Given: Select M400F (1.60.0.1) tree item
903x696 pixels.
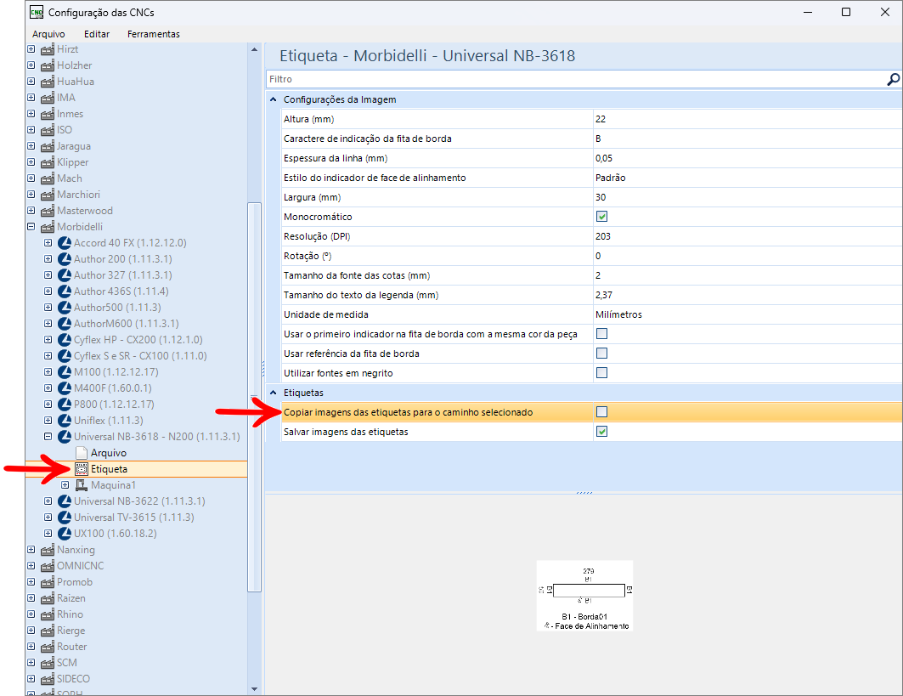Looking at the screenshot, I should pos(113,388).
